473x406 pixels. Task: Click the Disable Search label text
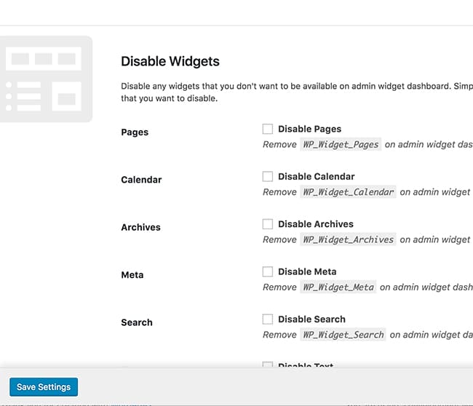[312, 319]
